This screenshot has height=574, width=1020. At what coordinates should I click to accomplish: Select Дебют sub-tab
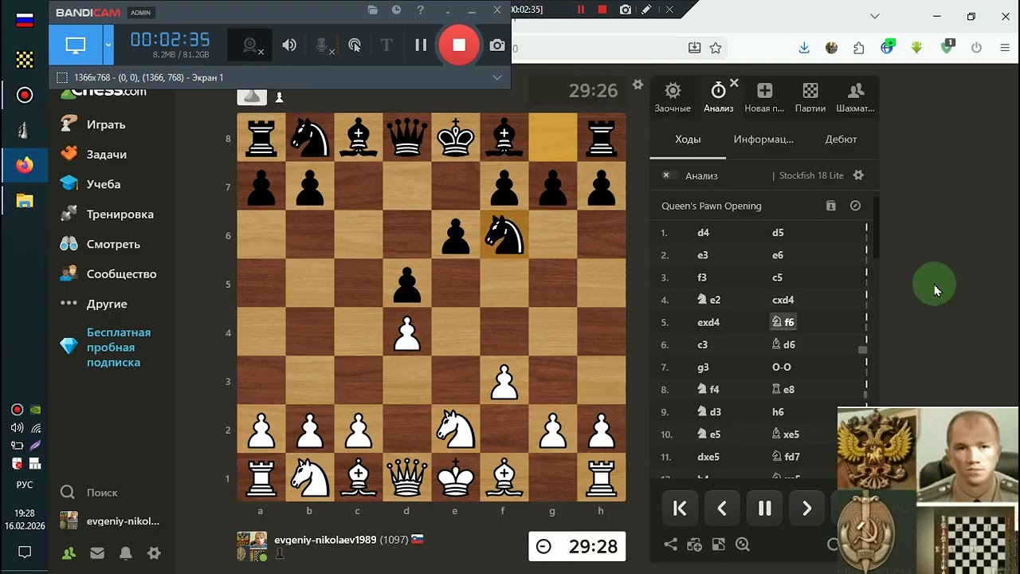coord(841,139)
